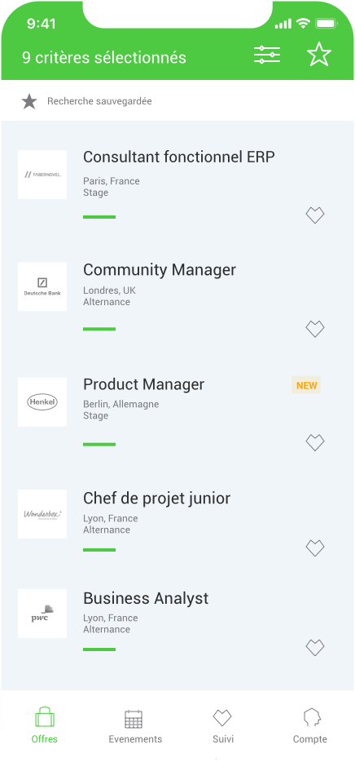This screenshot has width=355, height=767.
Task: Go to the Suivi heart tab
Action: pos(222,726)
